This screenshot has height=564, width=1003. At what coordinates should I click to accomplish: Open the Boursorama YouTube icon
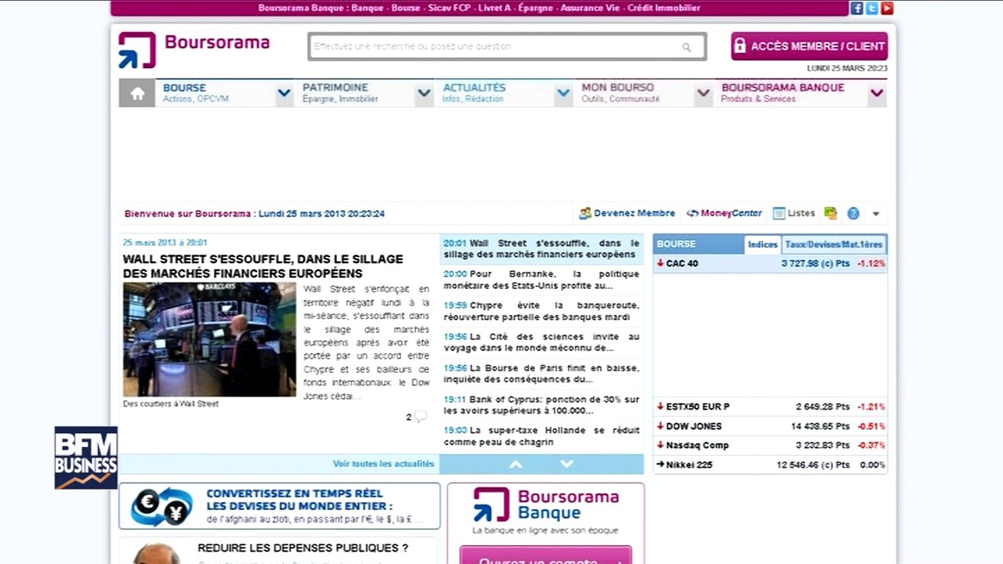tap(887, 9)
